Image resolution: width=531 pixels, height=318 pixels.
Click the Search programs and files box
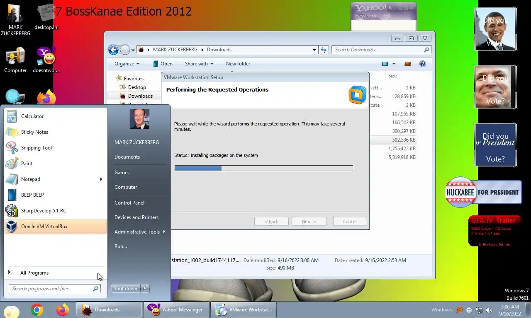(x=55, y=289)
